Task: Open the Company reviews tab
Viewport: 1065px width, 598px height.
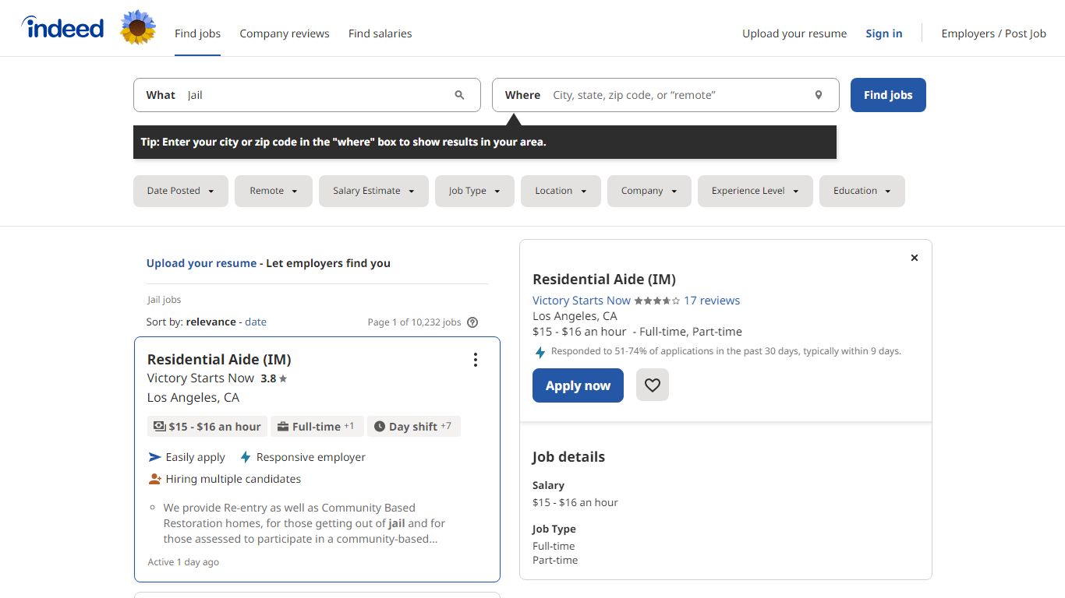Action: (285, 33)
